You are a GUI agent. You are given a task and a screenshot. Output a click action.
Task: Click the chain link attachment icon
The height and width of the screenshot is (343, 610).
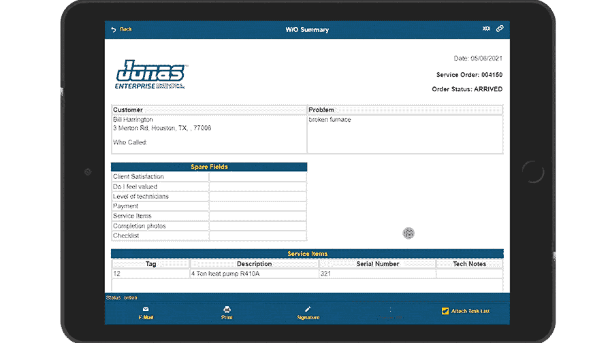pos(500,29)
